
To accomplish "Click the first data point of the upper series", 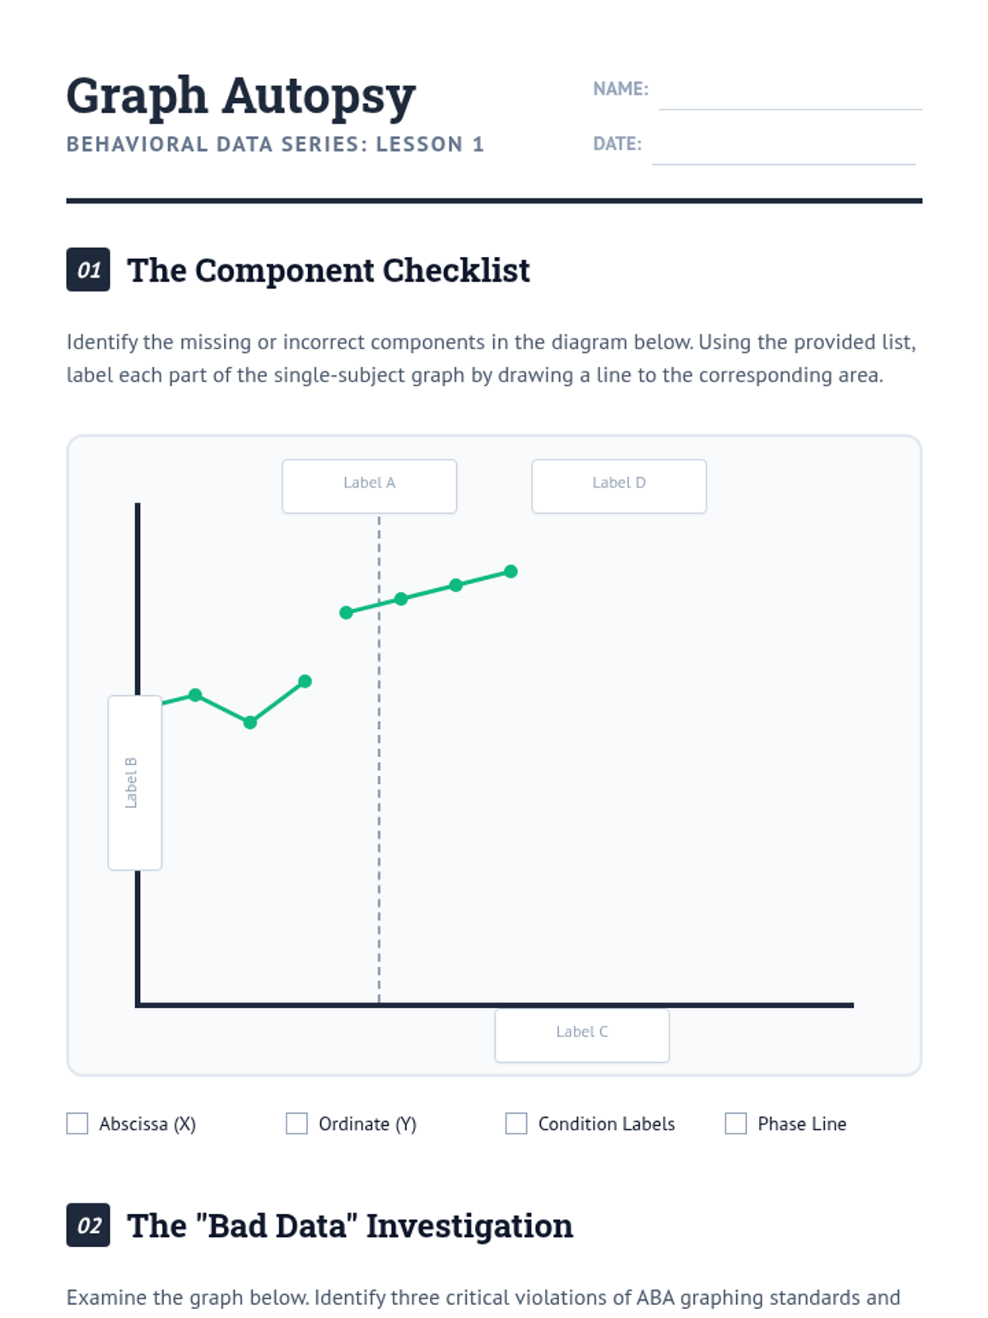I will pyautogui.click(x=347, y=613).
